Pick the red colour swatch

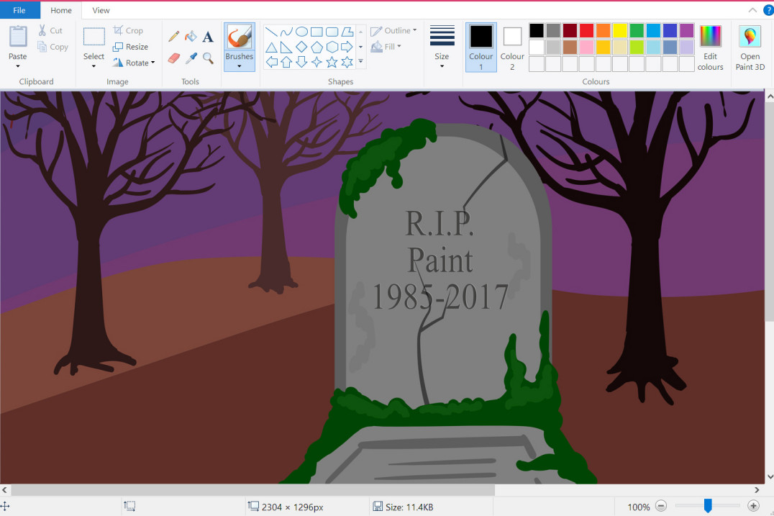pos(586,31)
